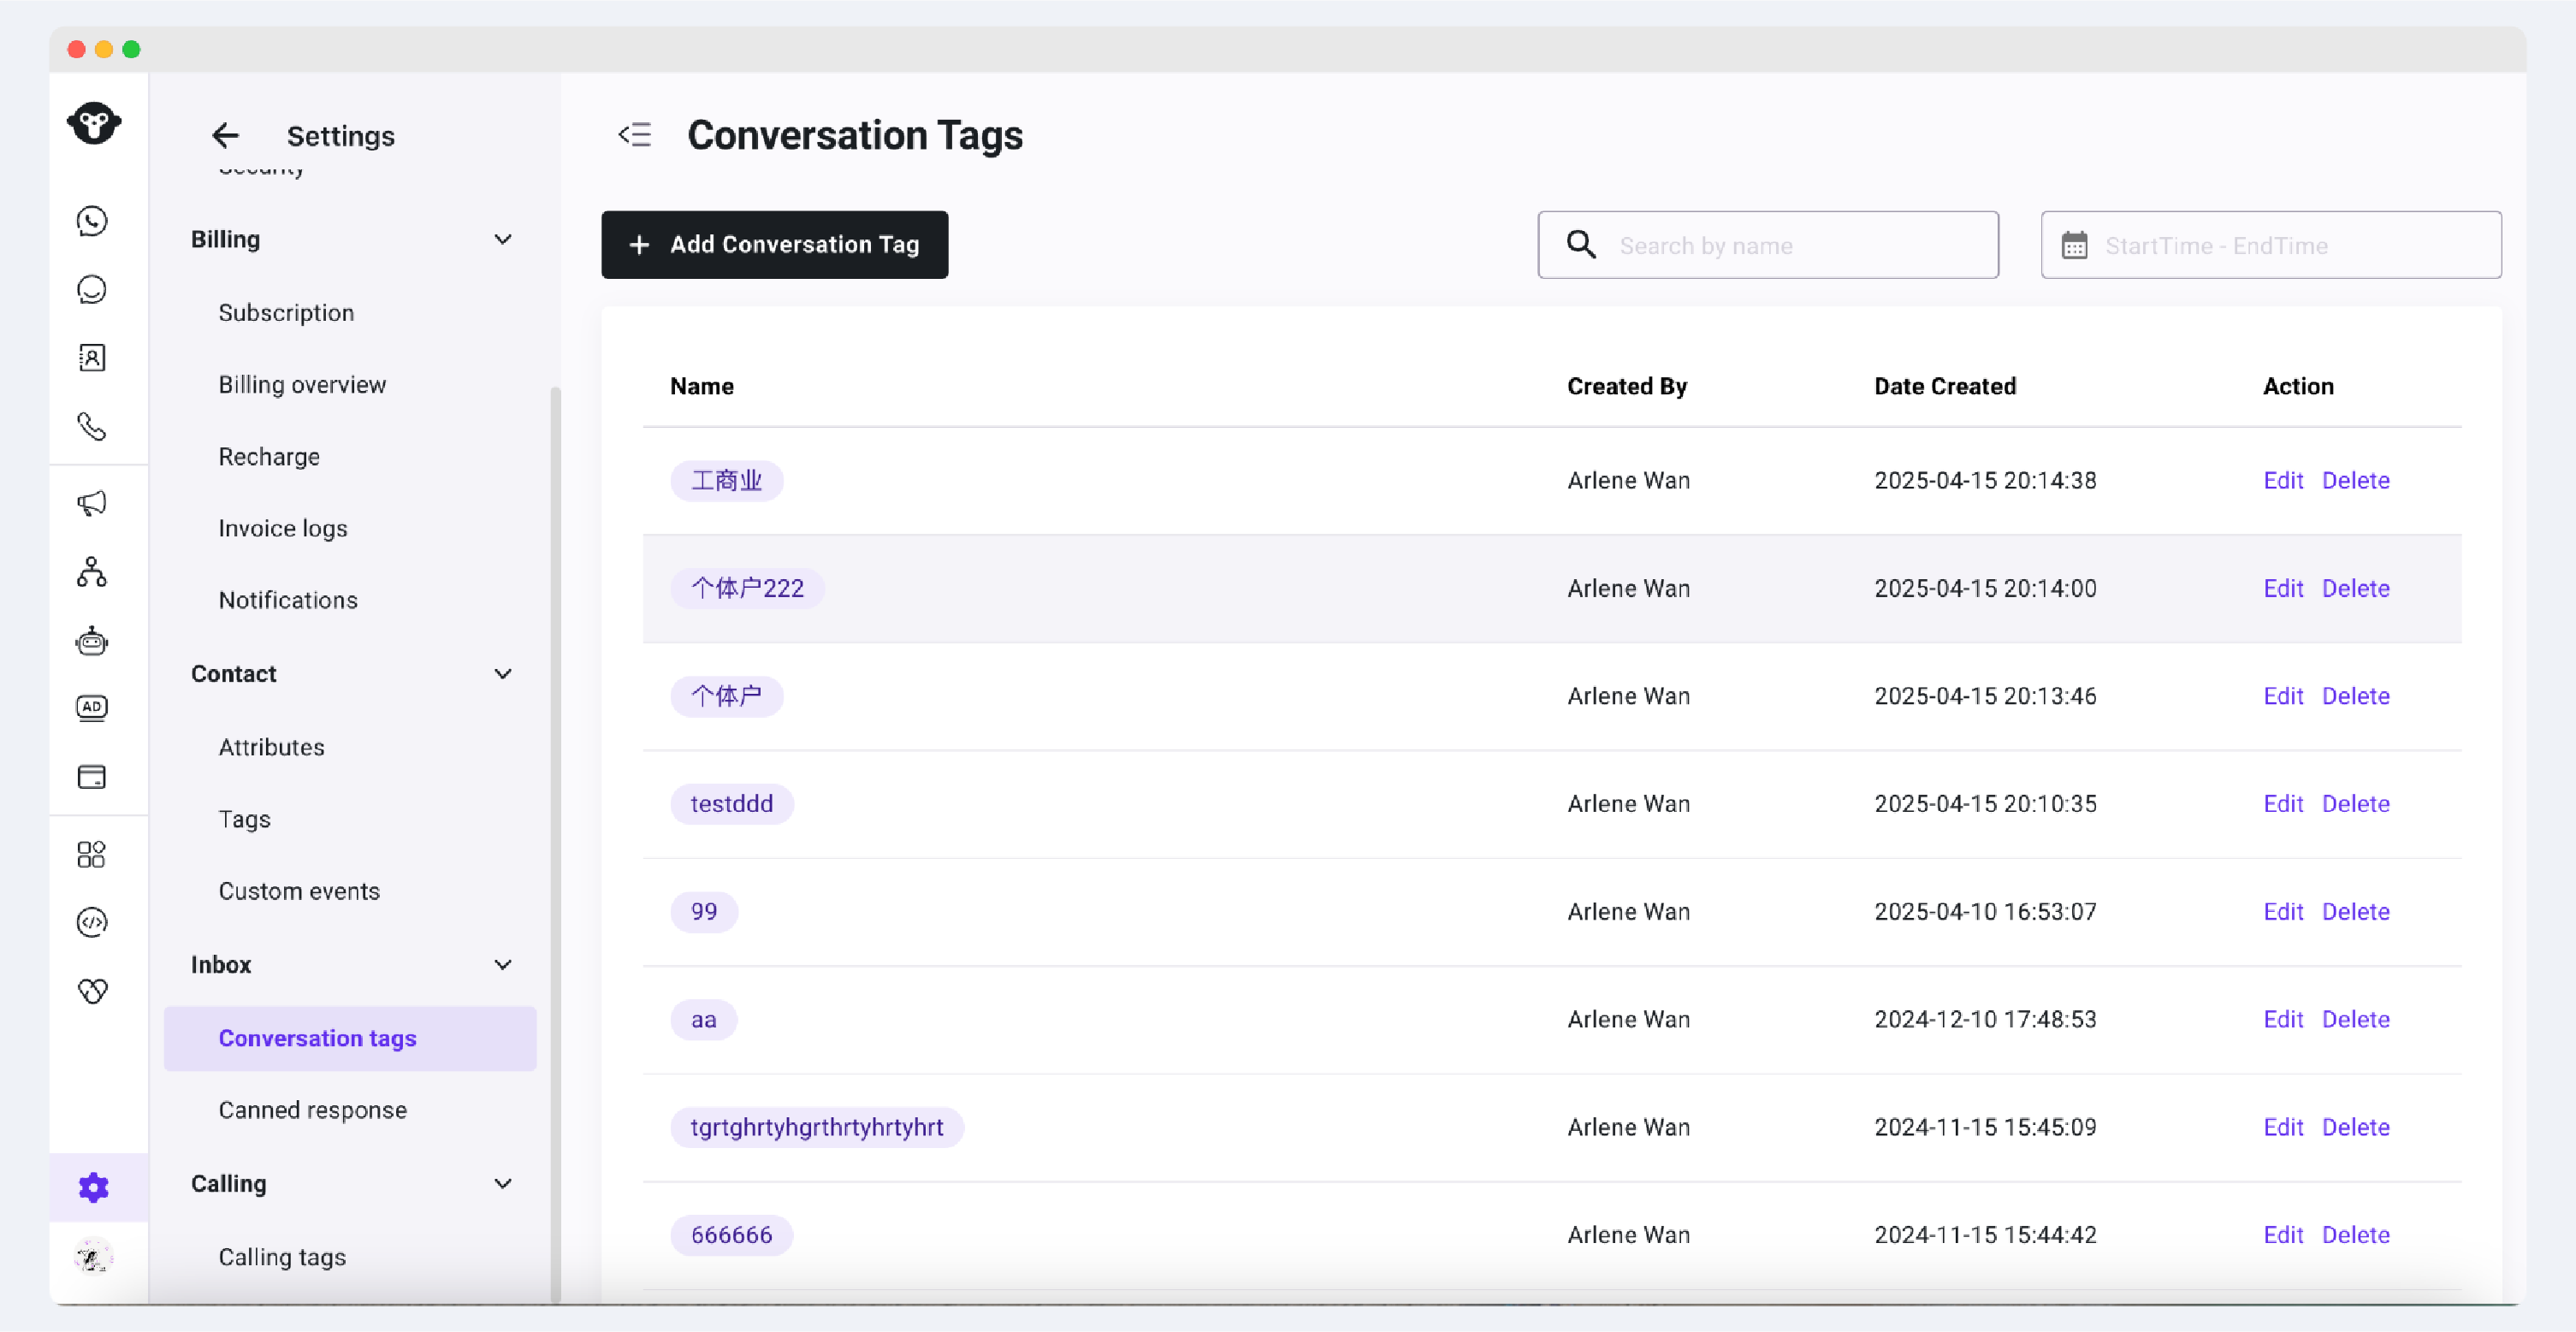Open the megaphone broadcast icon

92,503
